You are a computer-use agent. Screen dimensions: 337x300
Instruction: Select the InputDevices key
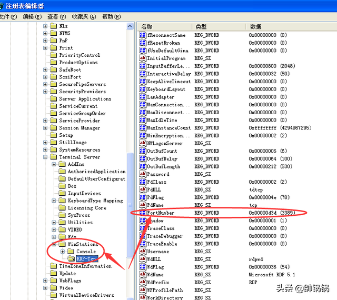coord(84,193)
